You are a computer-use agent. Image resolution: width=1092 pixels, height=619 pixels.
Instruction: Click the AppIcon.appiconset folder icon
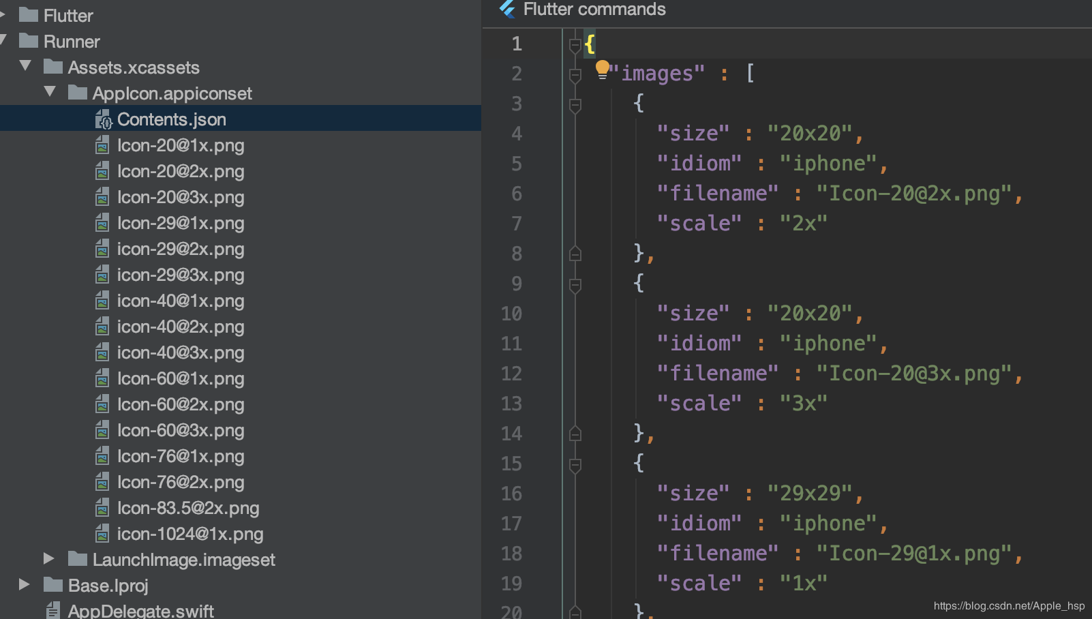(78, 93)
